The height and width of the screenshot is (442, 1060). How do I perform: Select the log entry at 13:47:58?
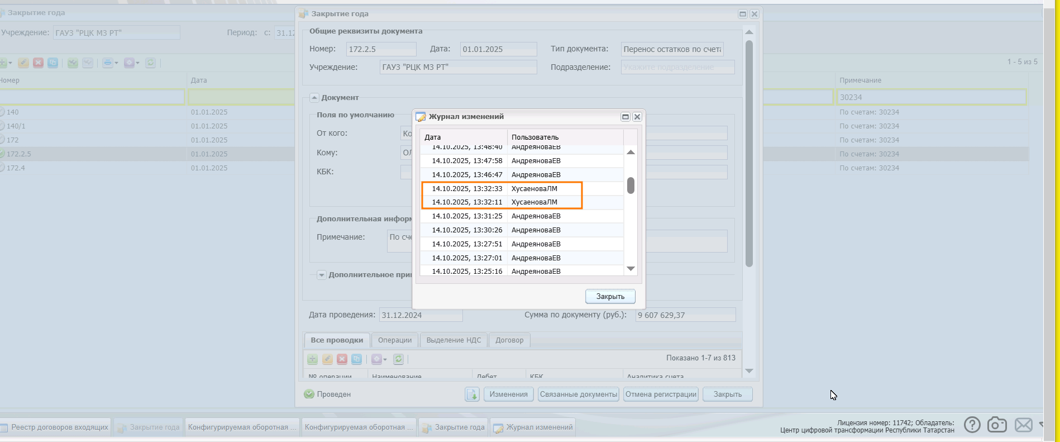[522, 161]
